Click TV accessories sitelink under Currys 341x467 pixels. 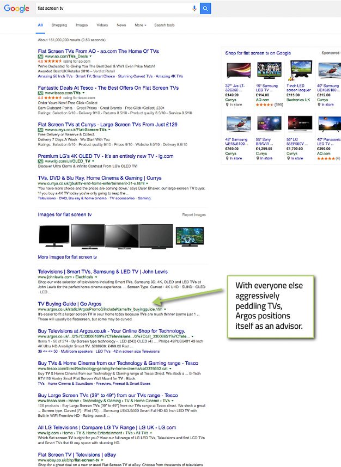[122, 198]
